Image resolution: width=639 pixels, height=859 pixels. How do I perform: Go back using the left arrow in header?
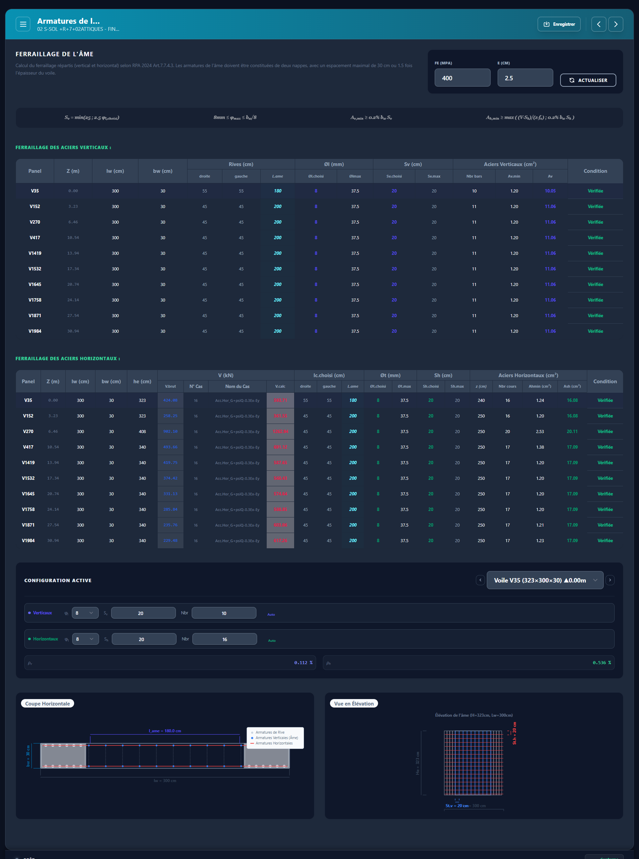pyautogui.click(x=599, y=24)
